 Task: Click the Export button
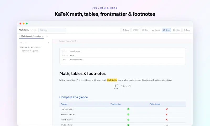(x=156, y=30)
